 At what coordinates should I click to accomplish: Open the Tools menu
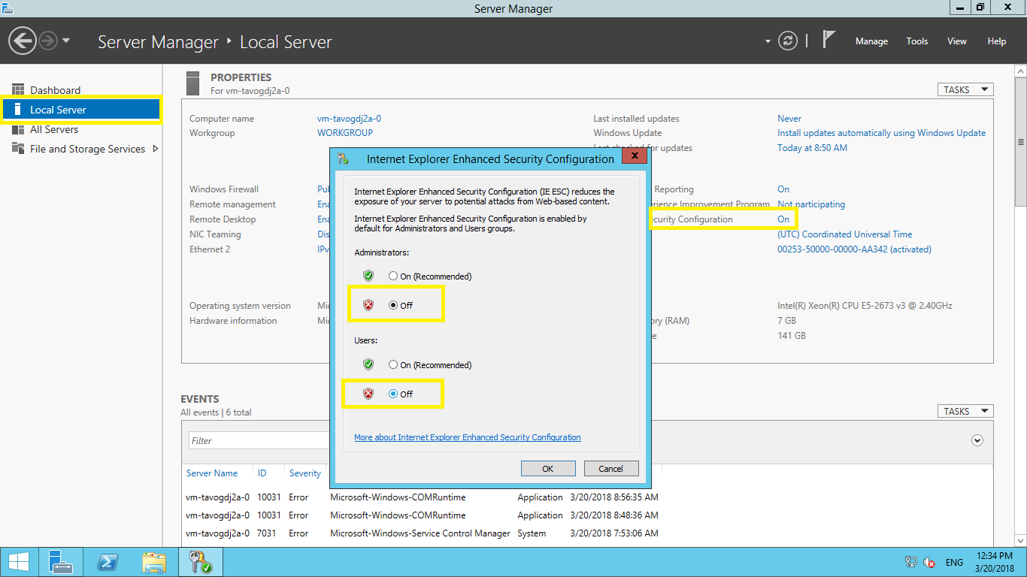[917, 41]
